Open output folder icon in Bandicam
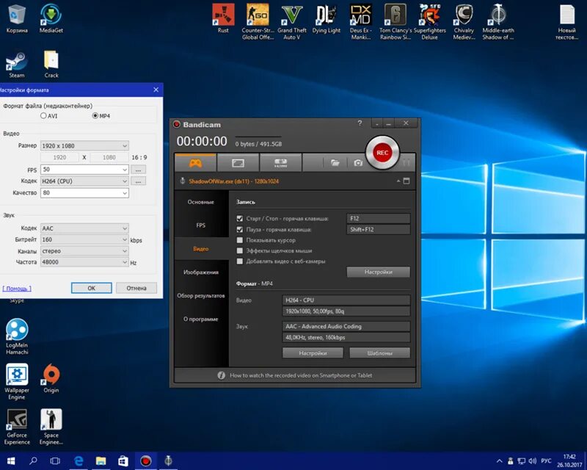587x470 pixels. (x=335, y=162)
